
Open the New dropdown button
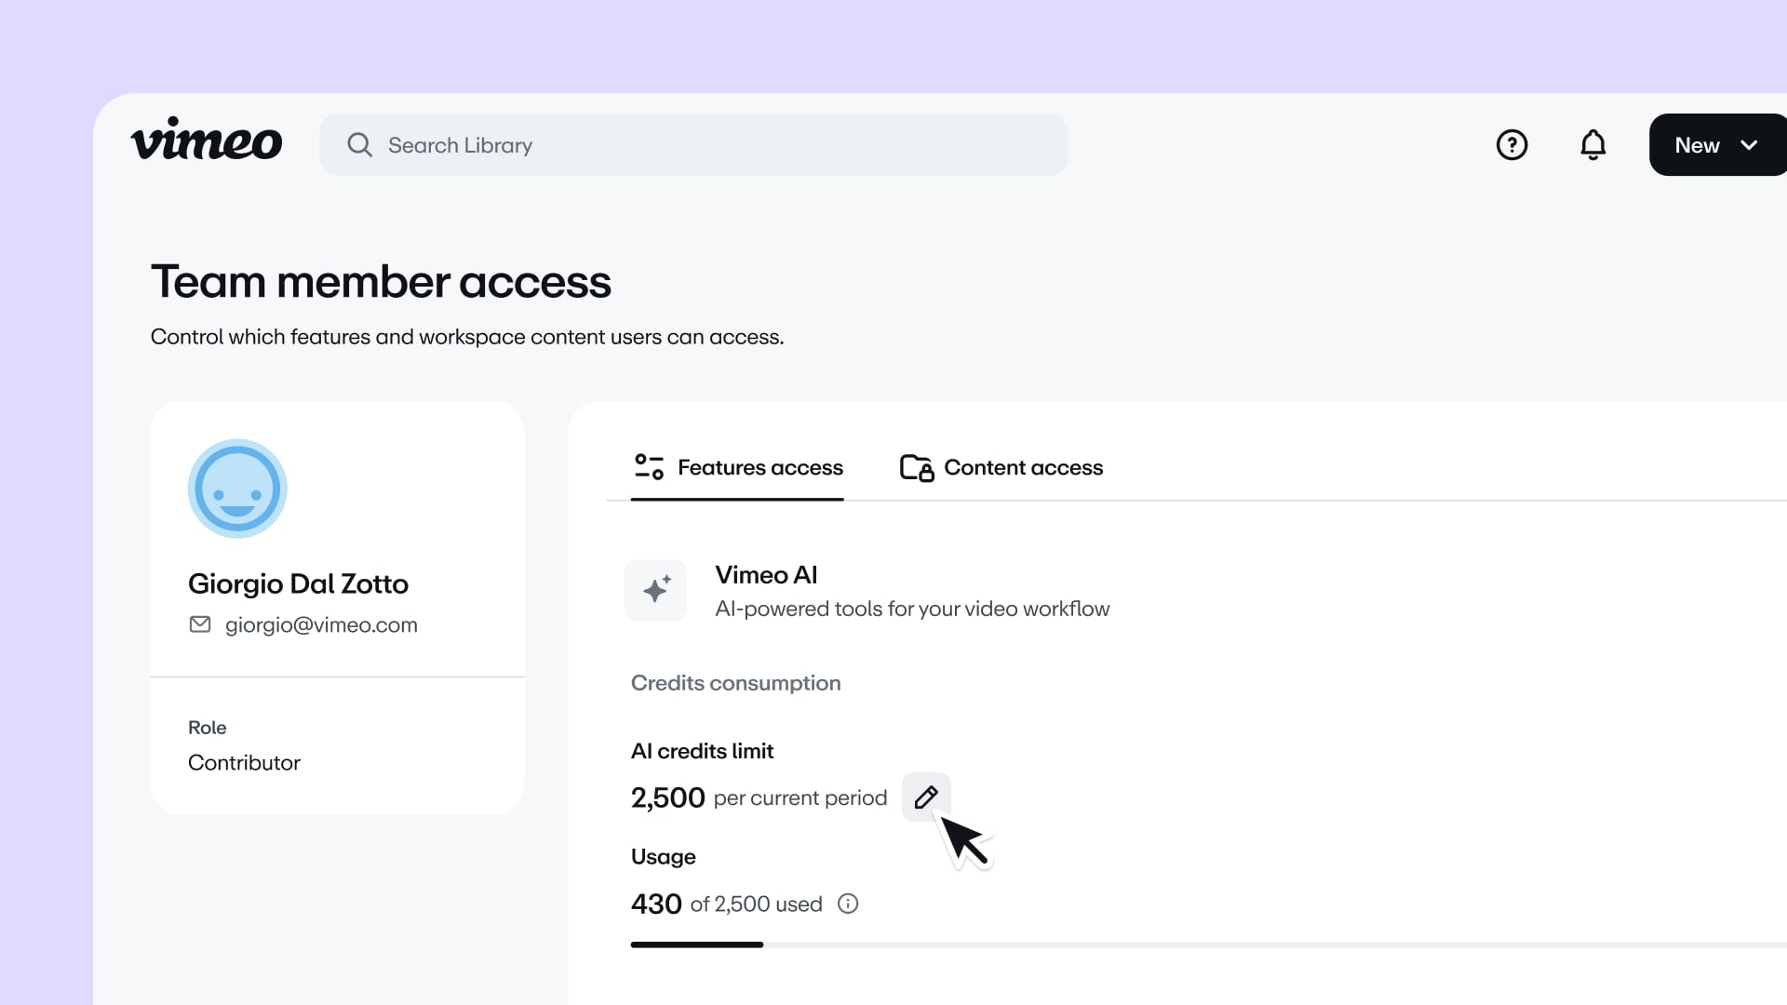tap(1717, 145)
